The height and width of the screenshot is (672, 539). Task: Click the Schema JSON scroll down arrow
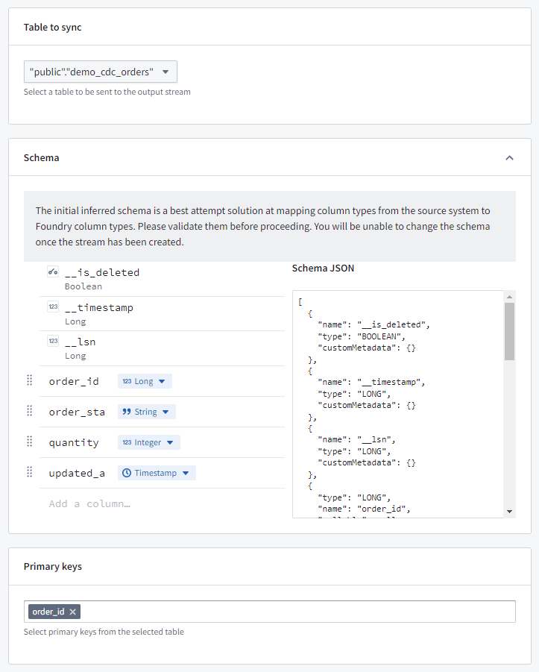coord(509,511)
